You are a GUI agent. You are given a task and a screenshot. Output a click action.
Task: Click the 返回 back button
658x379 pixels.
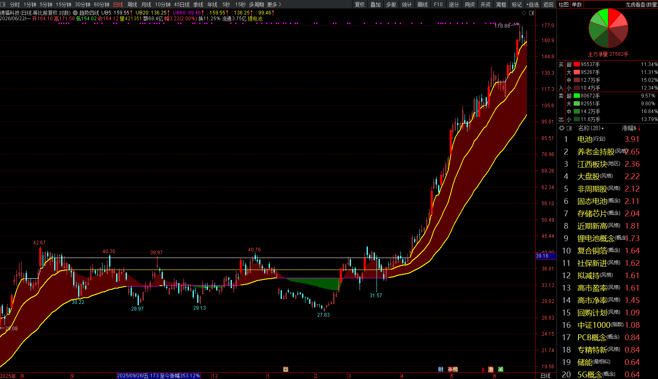tap(548, 5)
